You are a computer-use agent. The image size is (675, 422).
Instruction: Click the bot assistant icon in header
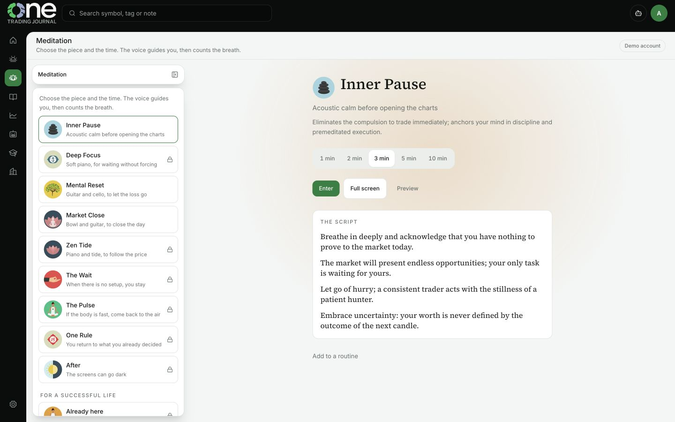638,13
